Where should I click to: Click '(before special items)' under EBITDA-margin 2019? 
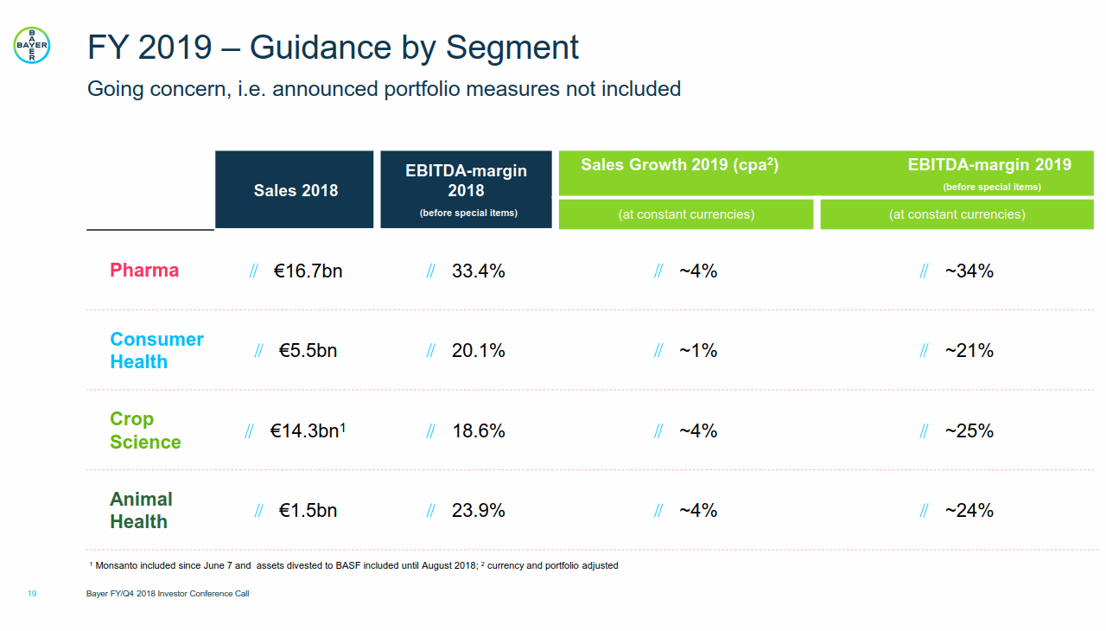(992, 187)
